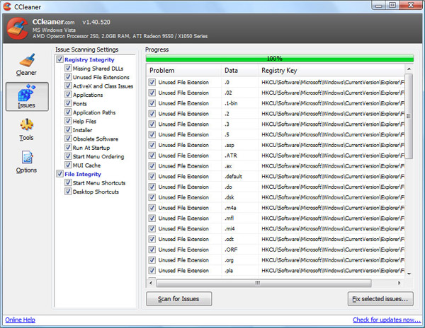This screenshot has height=328, width=425.
Task: Uncheck the .pla extension issue
Action: pos(152,271)
